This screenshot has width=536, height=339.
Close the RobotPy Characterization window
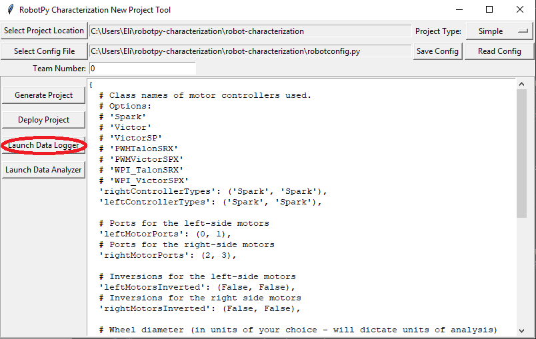[520, 10]
